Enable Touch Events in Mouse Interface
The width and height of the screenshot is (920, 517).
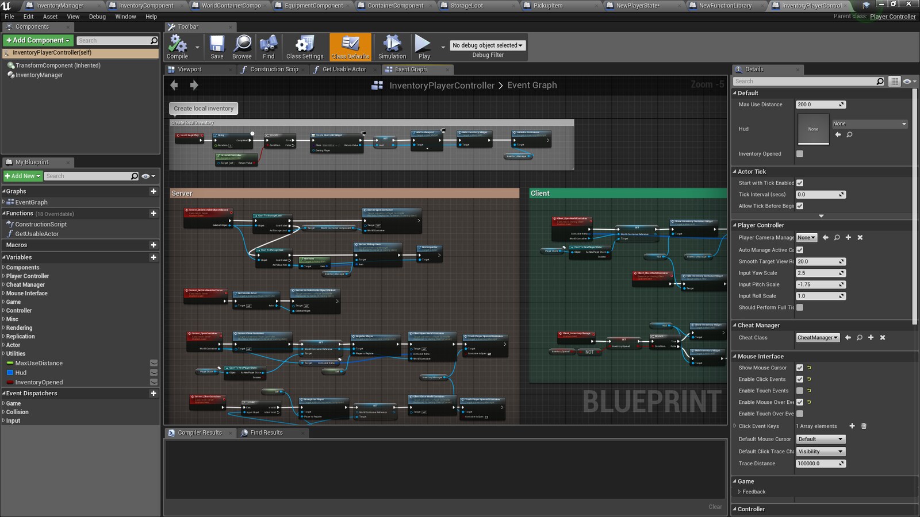[x=800, y=391]
